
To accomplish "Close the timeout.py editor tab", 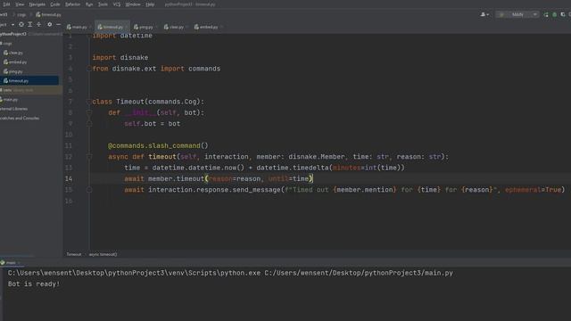I will pyautogui.click(x=127, y=27).
